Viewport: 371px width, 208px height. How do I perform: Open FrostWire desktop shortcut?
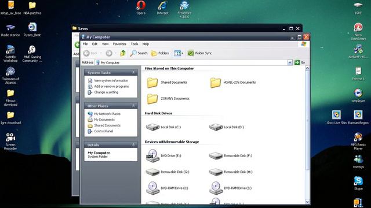pos(184,9)
